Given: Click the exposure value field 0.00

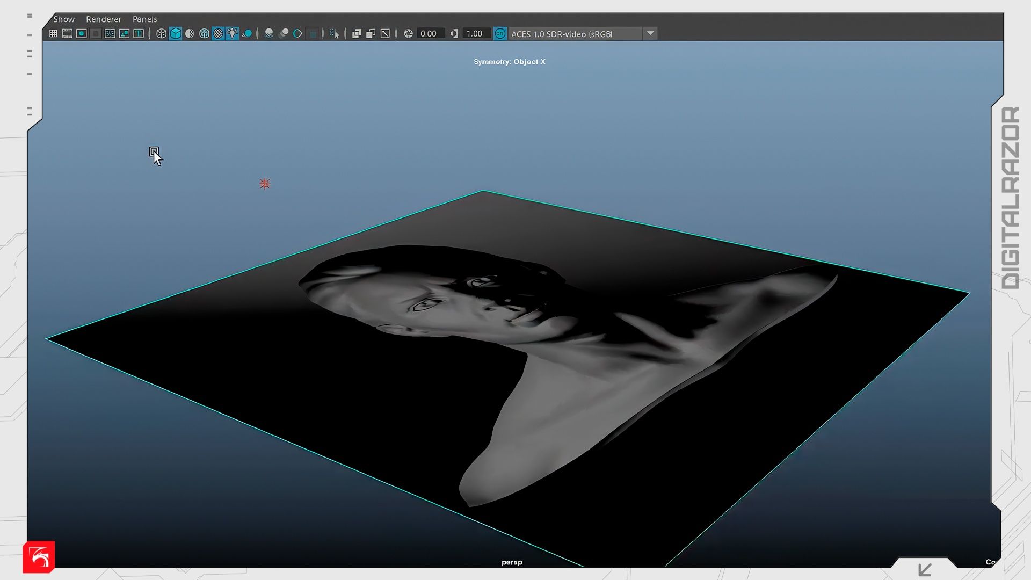Looking at the screenshot, I should [x=430, y=33].
